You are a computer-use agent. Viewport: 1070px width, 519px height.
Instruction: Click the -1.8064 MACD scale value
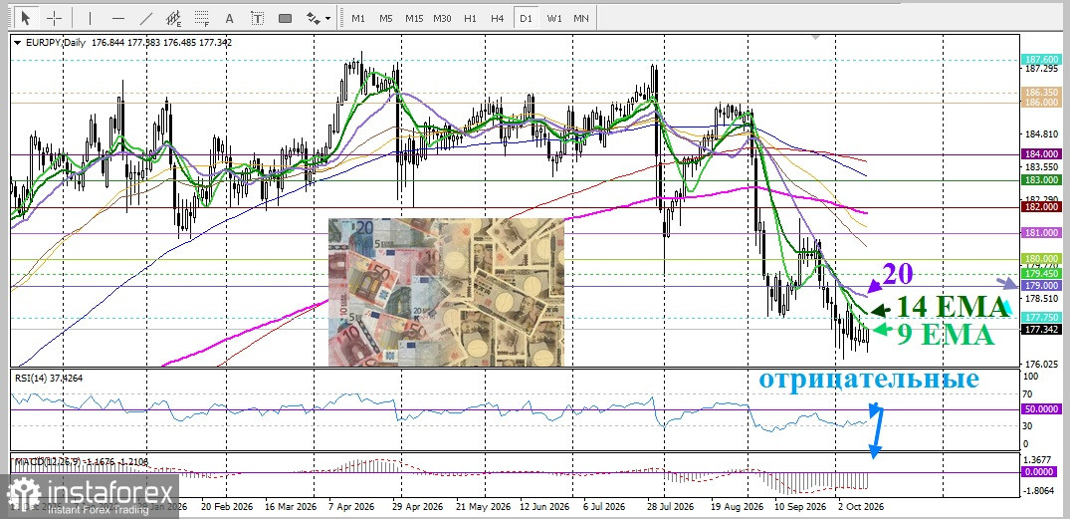point(1038,491)
